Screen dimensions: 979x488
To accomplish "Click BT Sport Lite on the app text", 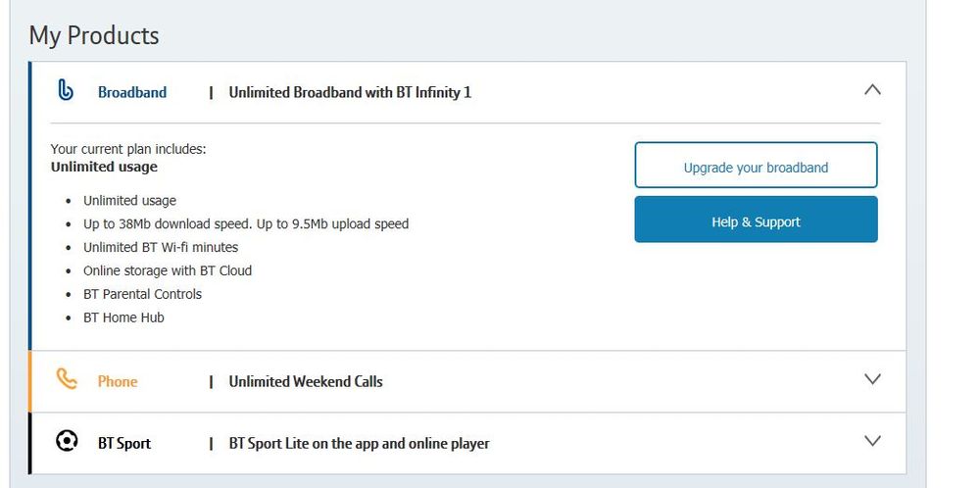I will pyautogui.click(x=359, y=444).
